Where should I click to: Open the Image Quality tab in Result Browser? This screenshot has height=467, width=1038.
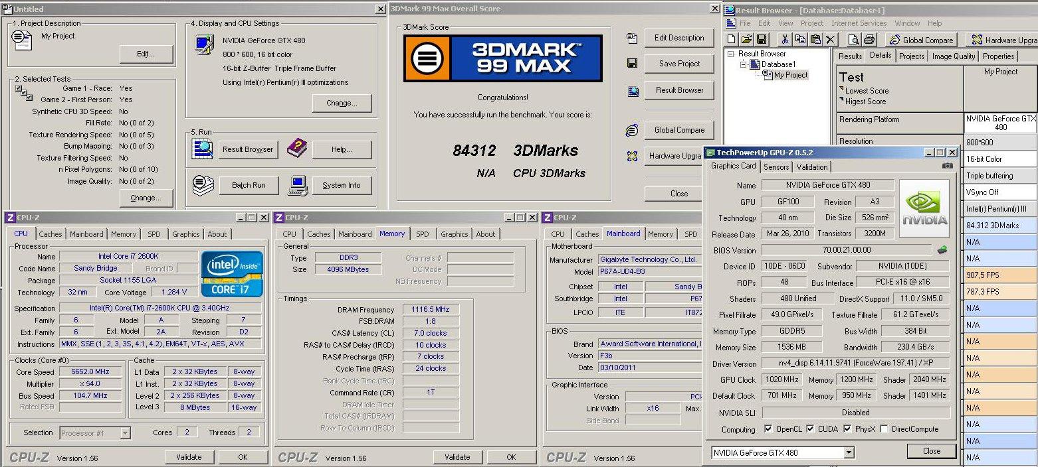tap(954, 56)
